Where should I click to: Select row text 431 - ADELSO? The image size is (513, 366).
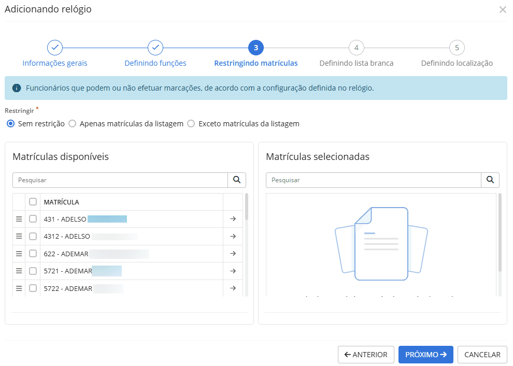point(65,219)
